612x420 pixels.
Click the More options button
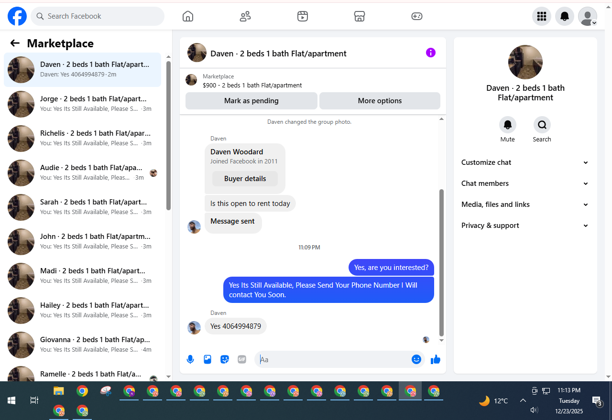[380, 101]
